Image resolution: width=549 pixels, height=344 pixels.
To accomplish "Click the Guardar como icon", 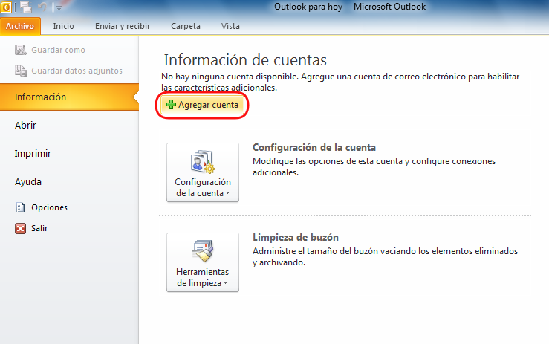I will click(x=20, y=50).
